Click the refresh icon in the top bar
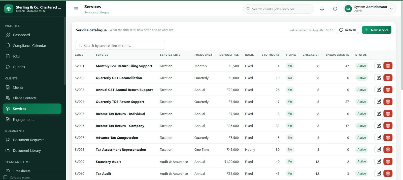 click(x=335, y=9)
